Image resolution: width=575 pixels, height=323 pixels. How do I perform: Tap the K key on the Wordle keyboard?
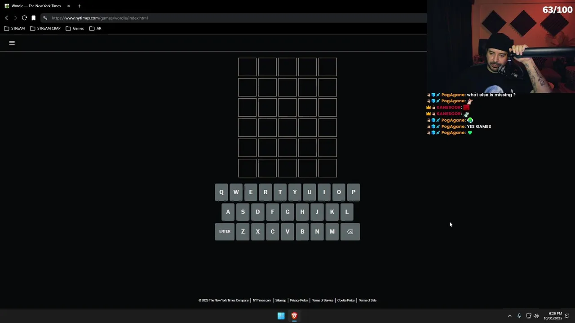tap(332, 212)
